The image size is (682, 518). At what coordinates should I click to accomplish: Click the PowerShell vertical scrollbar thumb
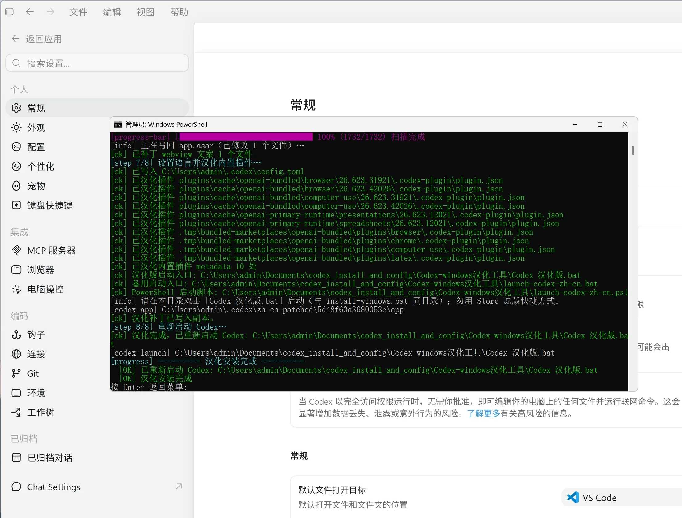[633, 150]
